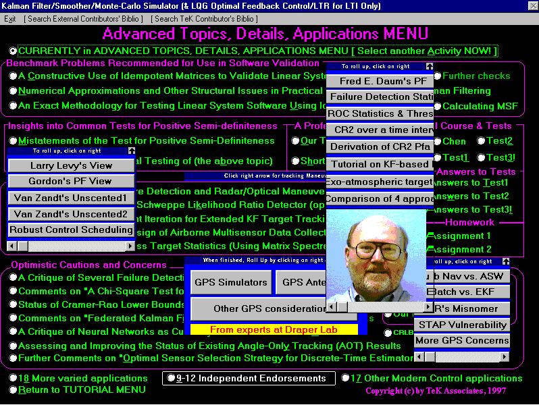Open the Sub Nav vs. ASW button

468,276
